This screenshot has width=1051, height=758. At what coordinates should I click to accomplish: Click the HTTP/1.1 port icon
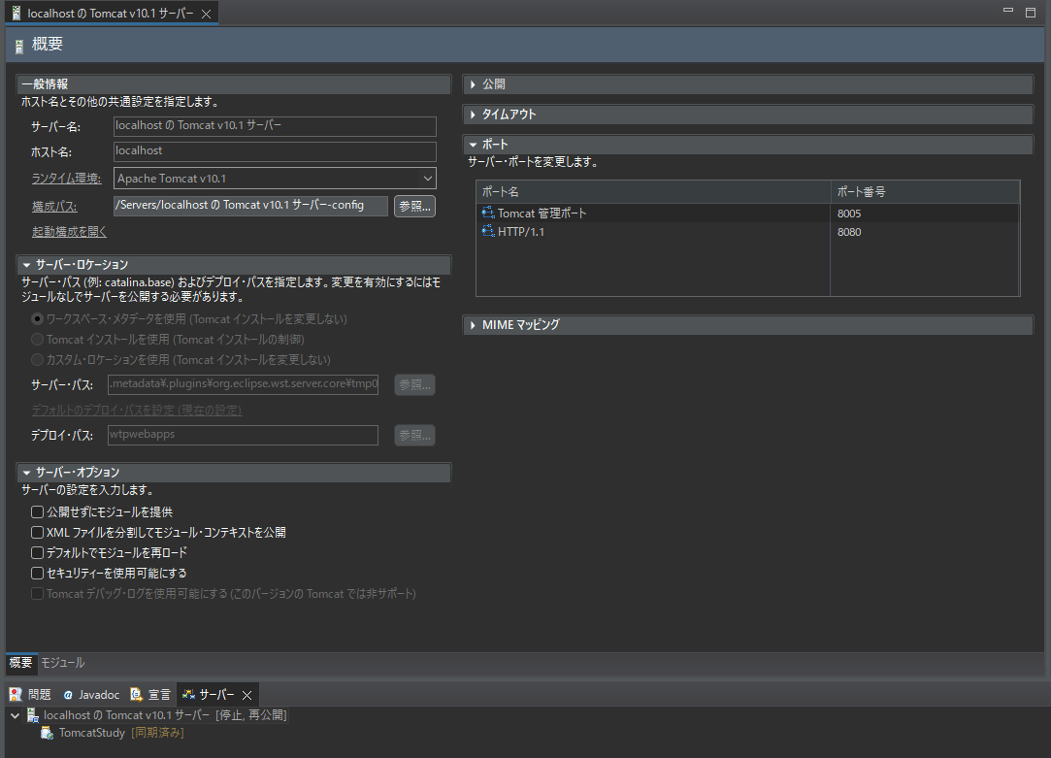pos(487,232)
